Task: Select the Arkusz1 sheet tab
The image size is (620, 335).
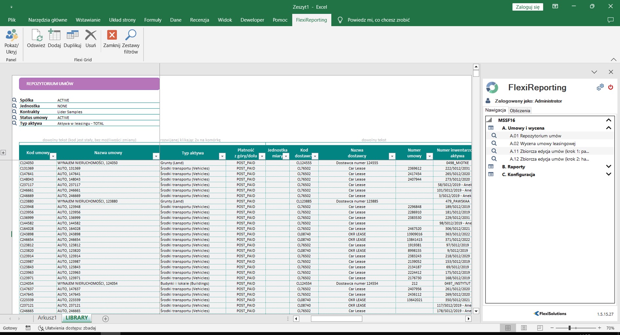Action: [x=47, y=318]
